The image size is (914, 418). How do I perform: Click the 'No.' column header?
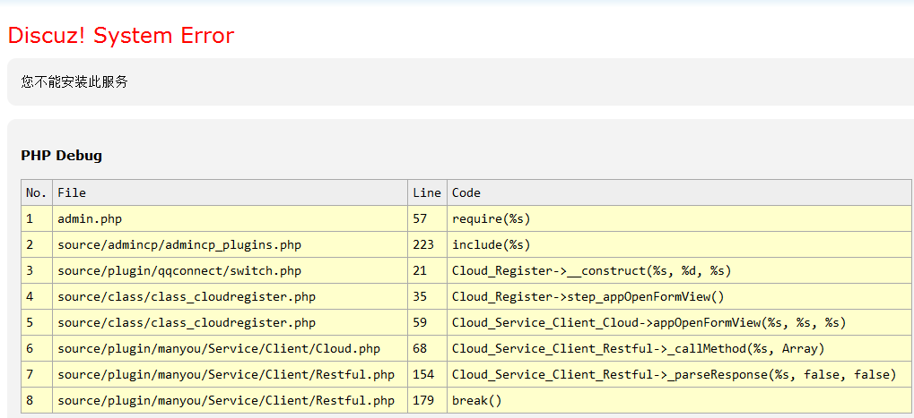click(37, 192)
